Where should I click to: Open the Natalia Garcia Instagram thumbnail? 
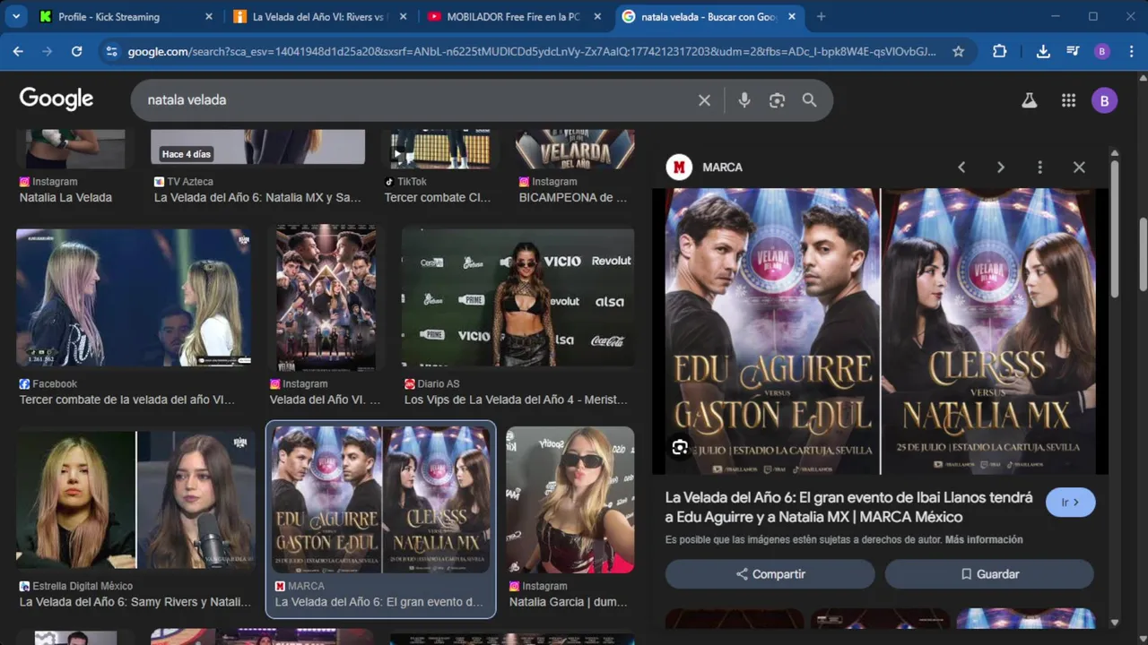[570, 500]
